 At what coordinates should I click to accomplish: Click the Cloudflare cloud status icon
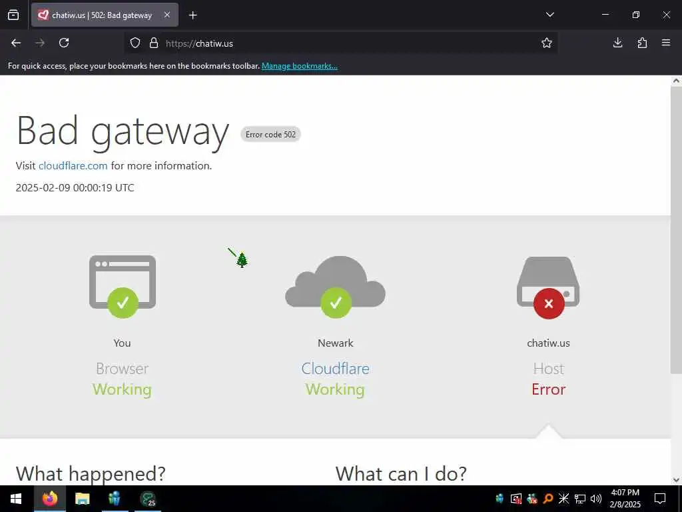336,287
